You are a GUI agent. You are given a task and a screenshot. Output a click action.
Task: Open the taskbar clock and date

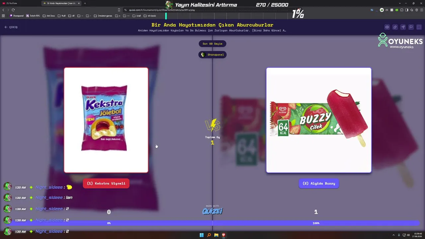[x=417, y=235]
